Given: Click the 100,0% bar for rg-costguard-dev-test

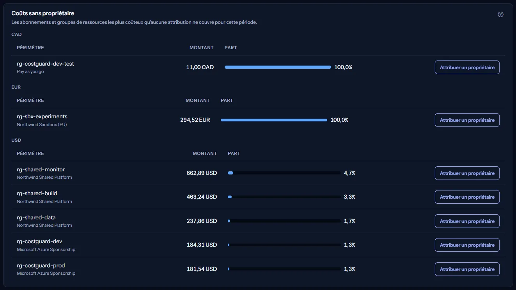Looking at the screenshot, I should pyautogui.click(x=278, y=67).
